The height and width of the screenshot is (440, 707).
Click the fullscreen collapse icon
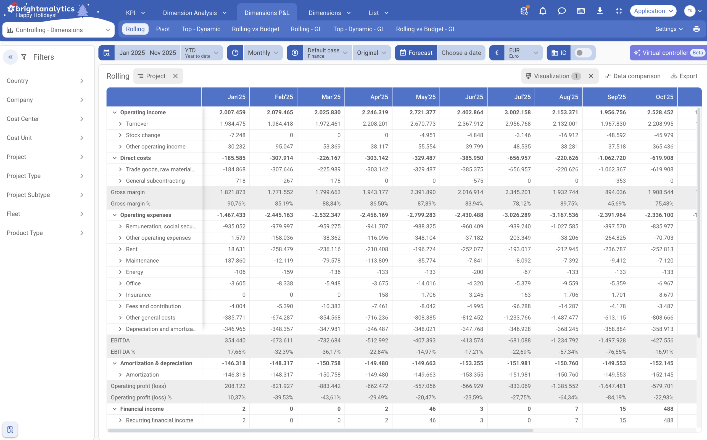619,11
